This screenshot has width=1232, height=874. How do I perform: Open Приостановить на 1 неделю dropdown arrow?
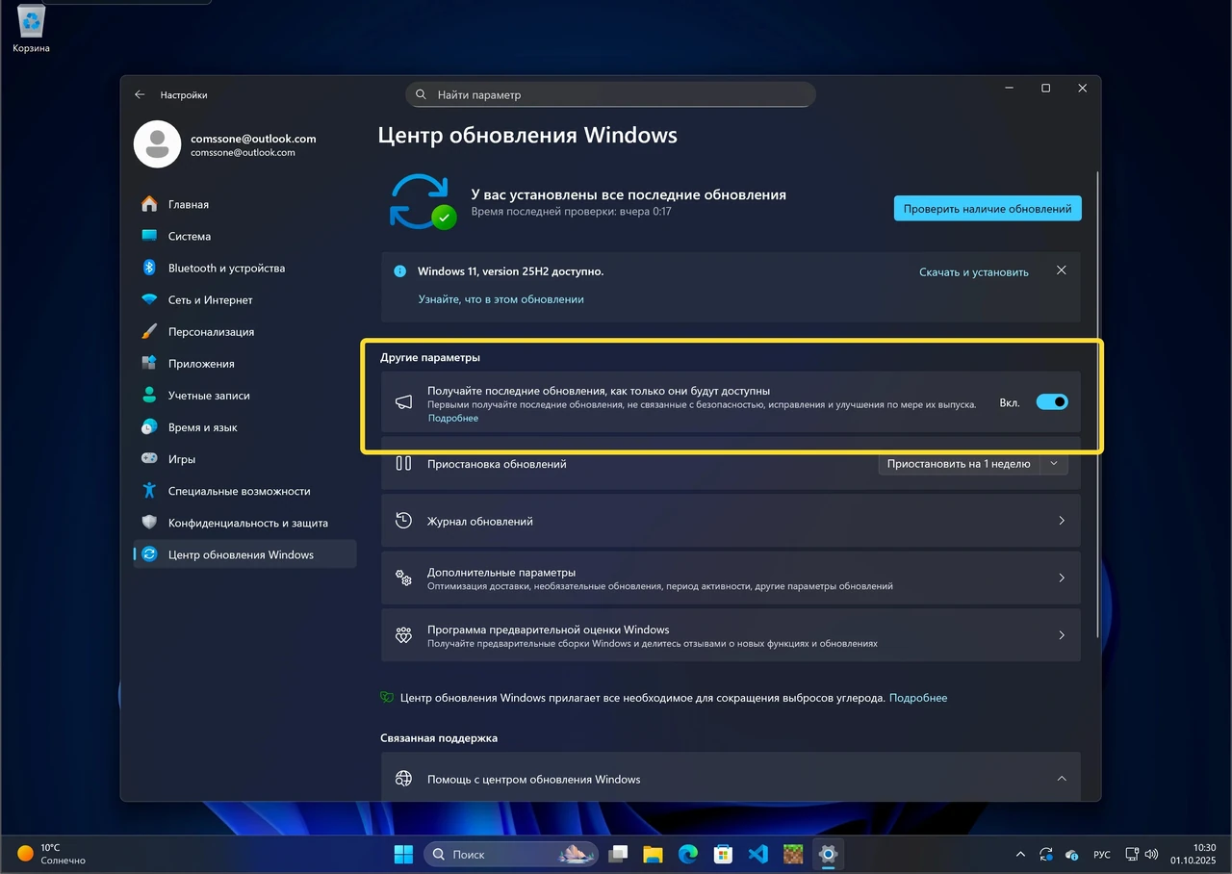click(1054, 464)
